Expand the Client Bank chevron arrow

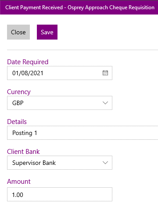[105, 163]
